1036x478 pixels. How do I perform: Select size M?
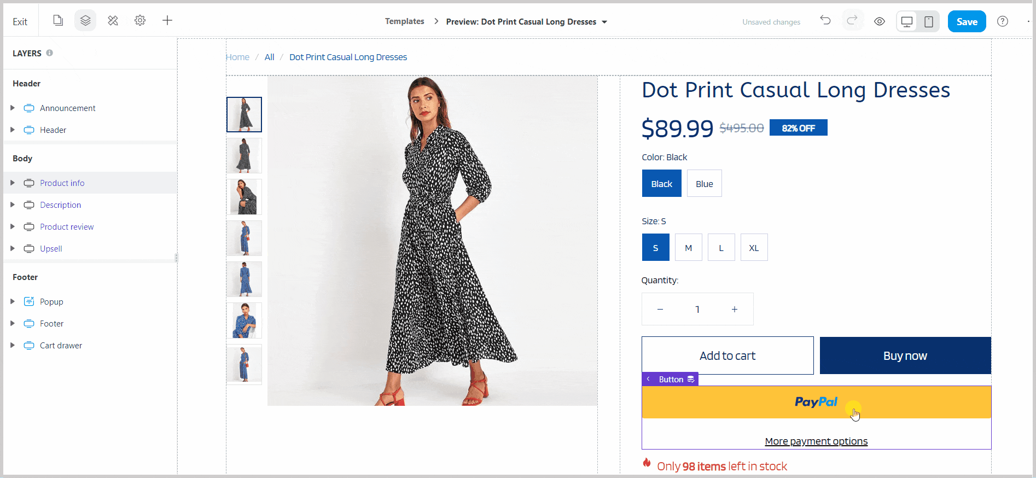point(689,248)
